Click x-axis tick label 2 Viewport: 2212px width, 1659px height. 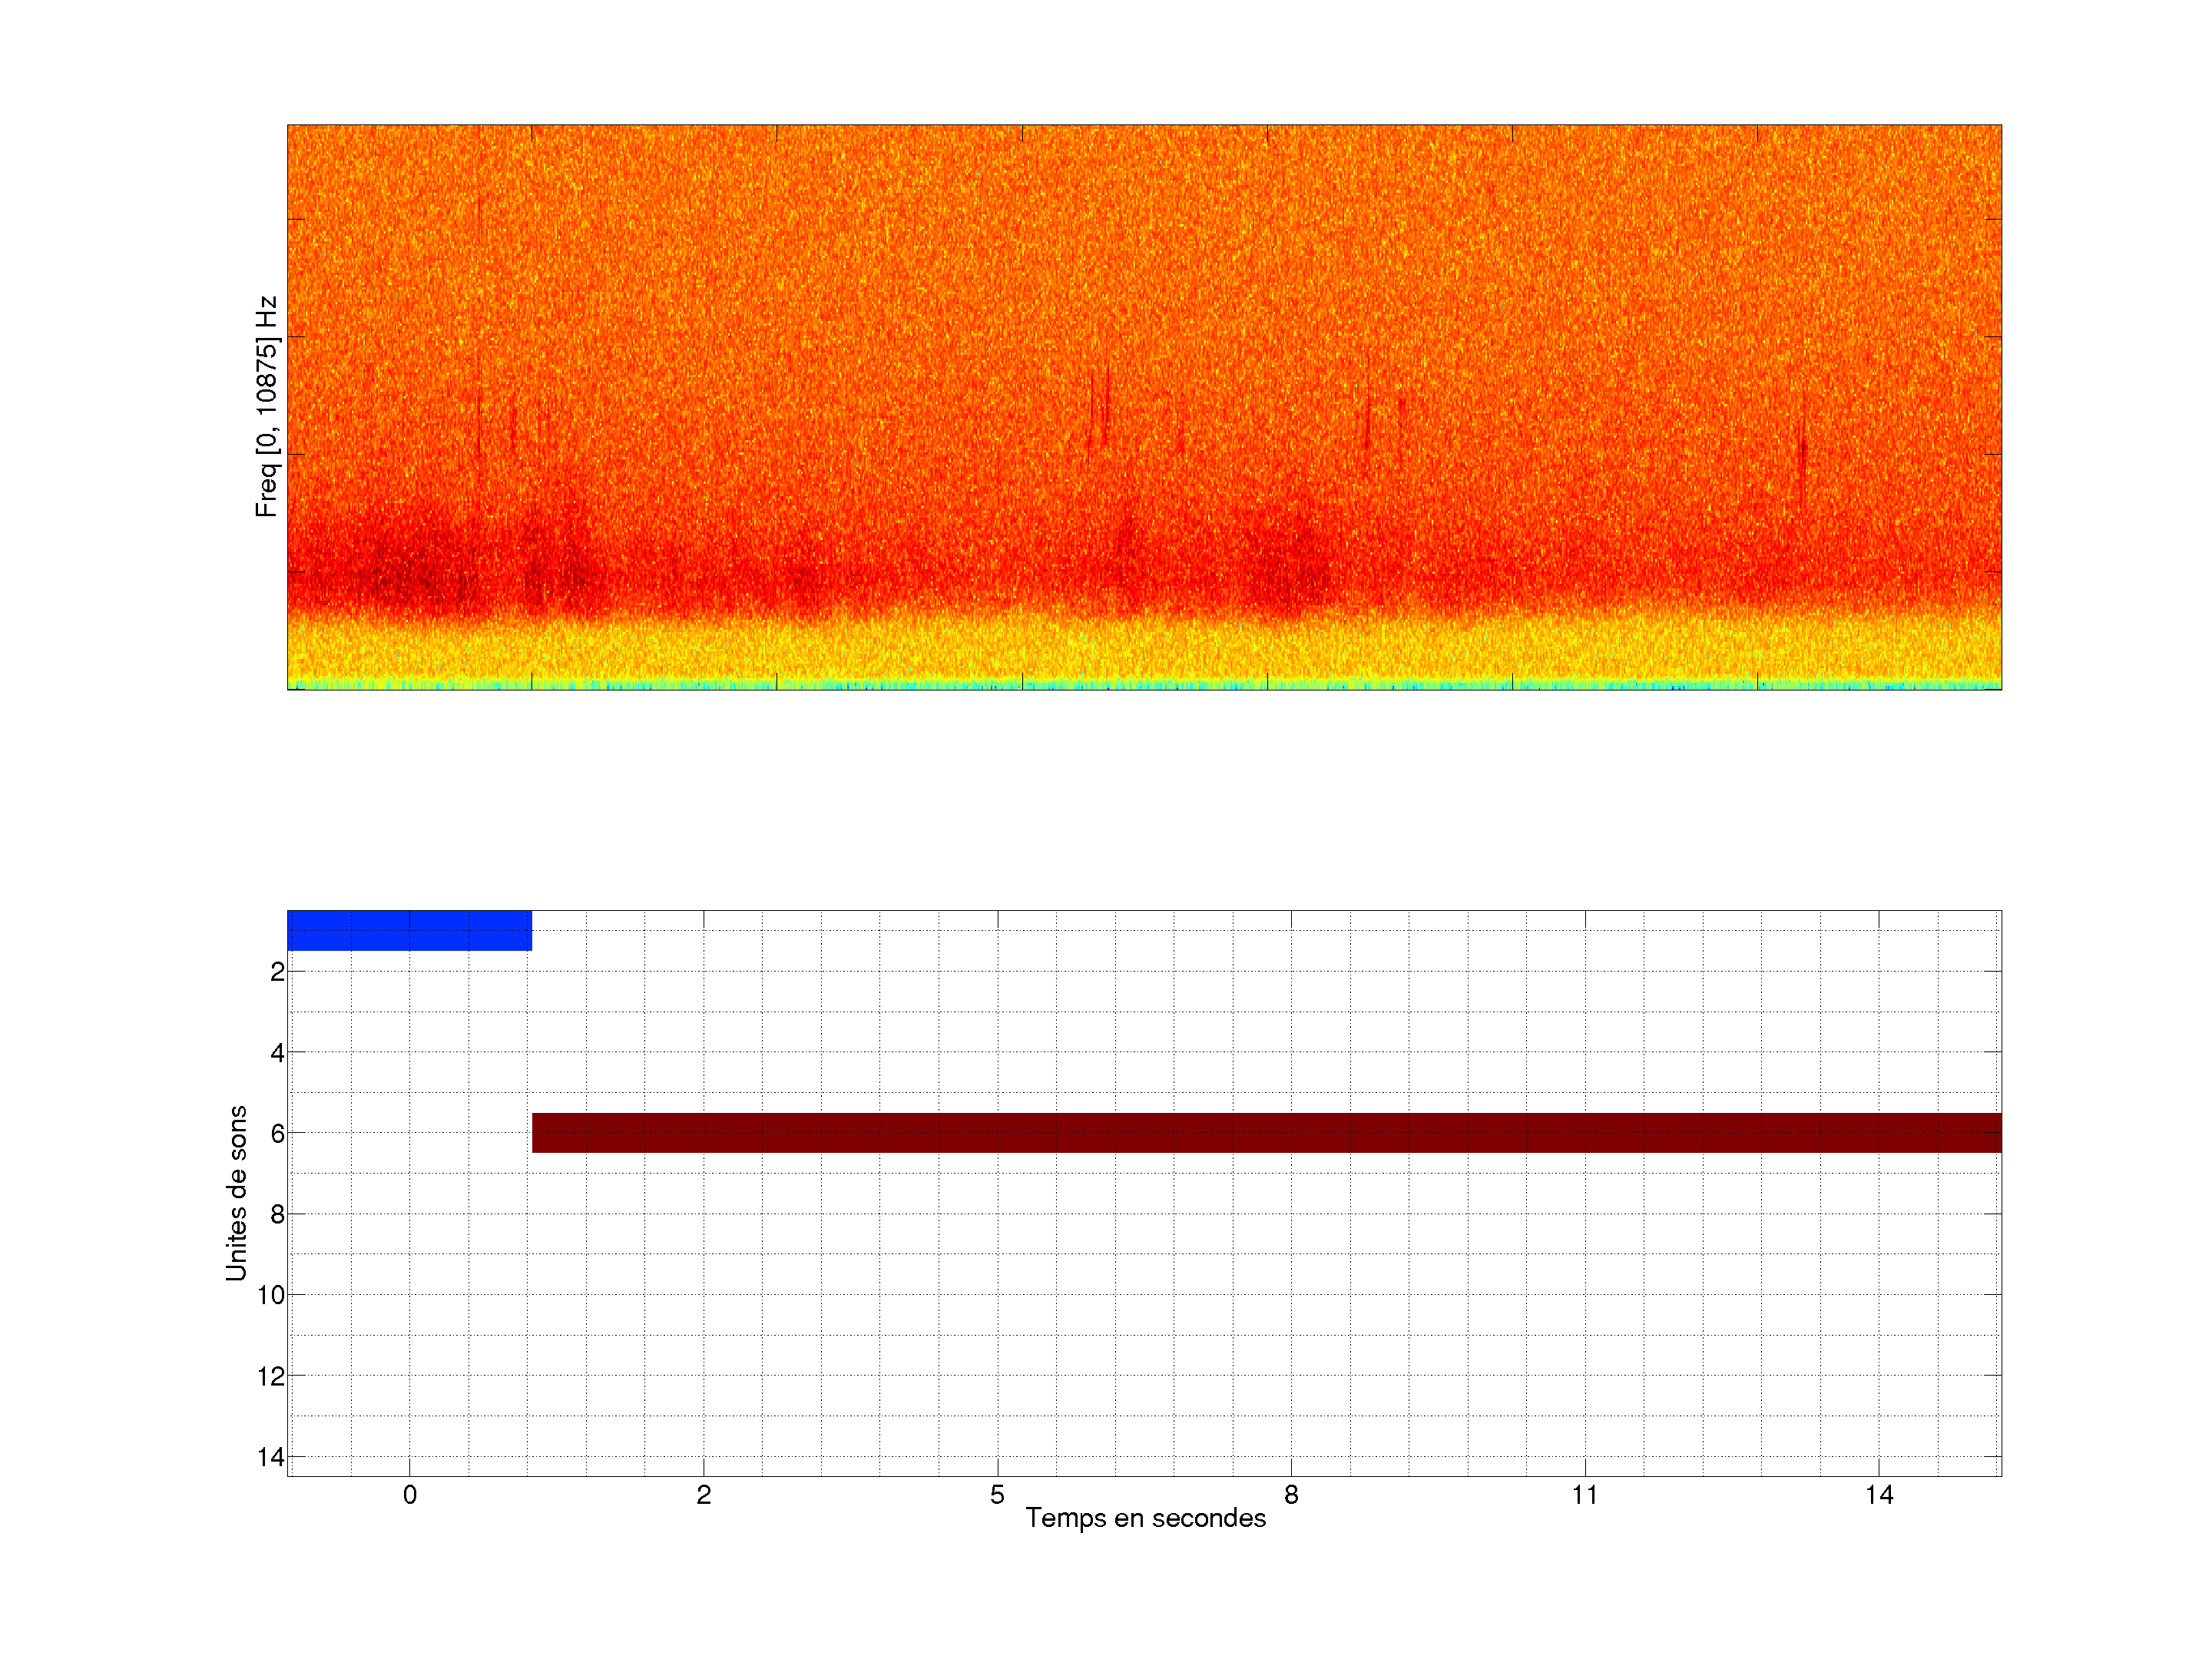703,1495
